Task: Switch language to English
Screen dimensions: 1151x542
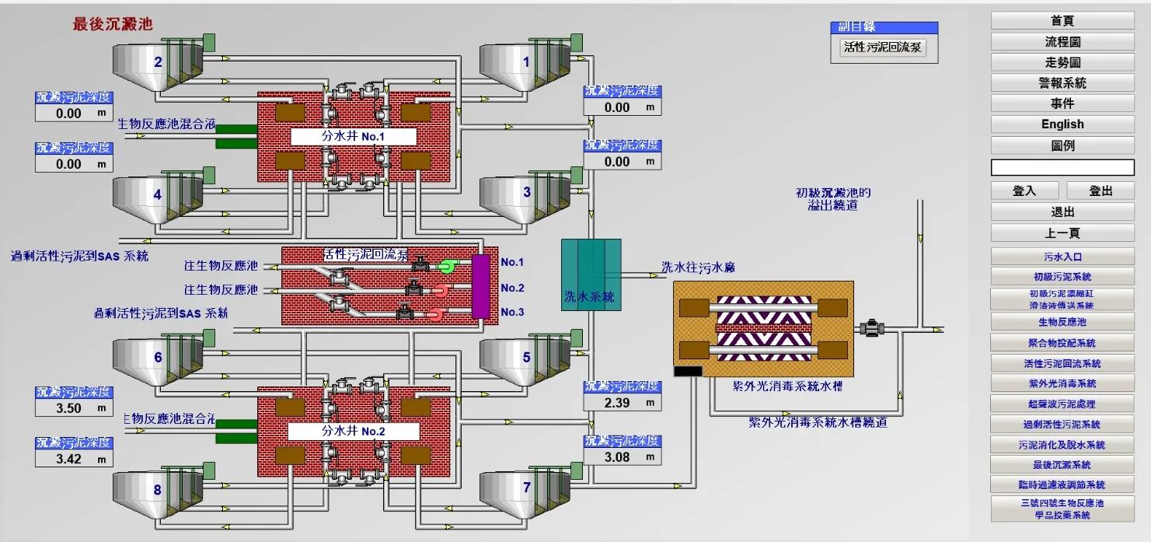Action: [x=1062, y=124]
